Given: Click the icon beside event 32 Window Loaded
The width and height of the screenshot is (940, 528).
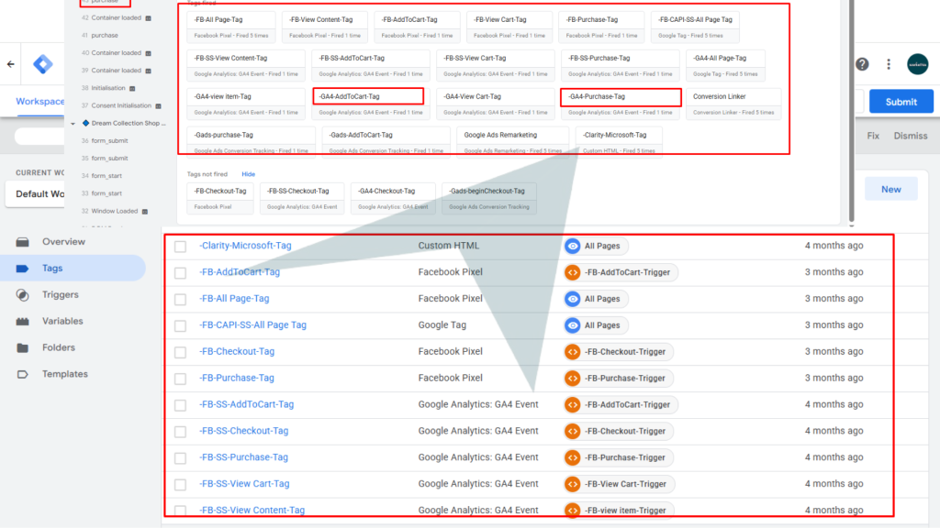Looking at the screenshot, I should click(x=144, y=212).
